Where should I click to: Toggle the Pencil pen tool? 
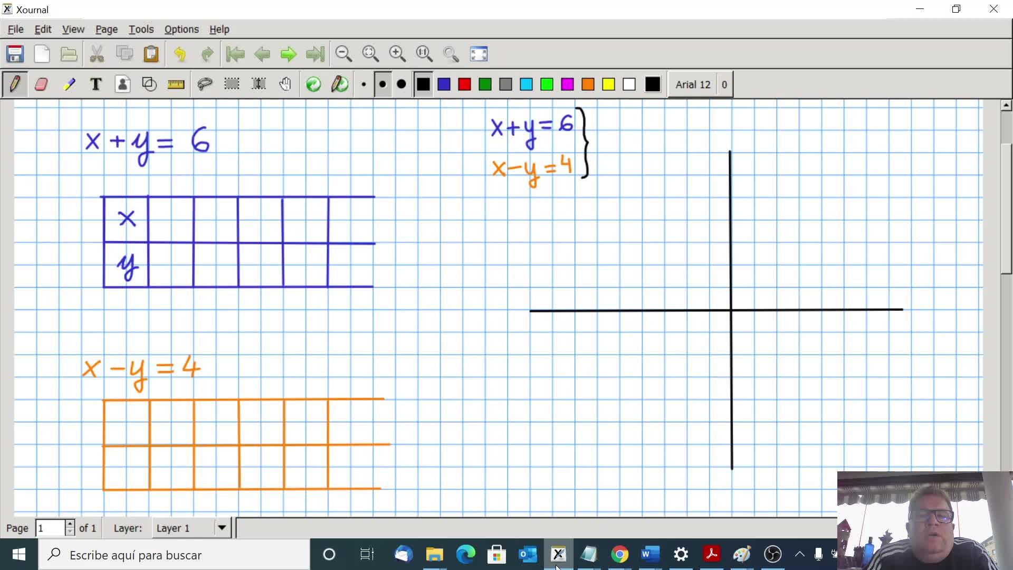[15, 84]
